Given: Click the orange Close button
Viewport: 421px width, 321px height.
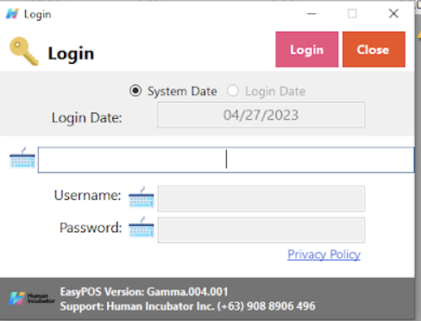Looking at the screenshot, I should tap(374, 49).
